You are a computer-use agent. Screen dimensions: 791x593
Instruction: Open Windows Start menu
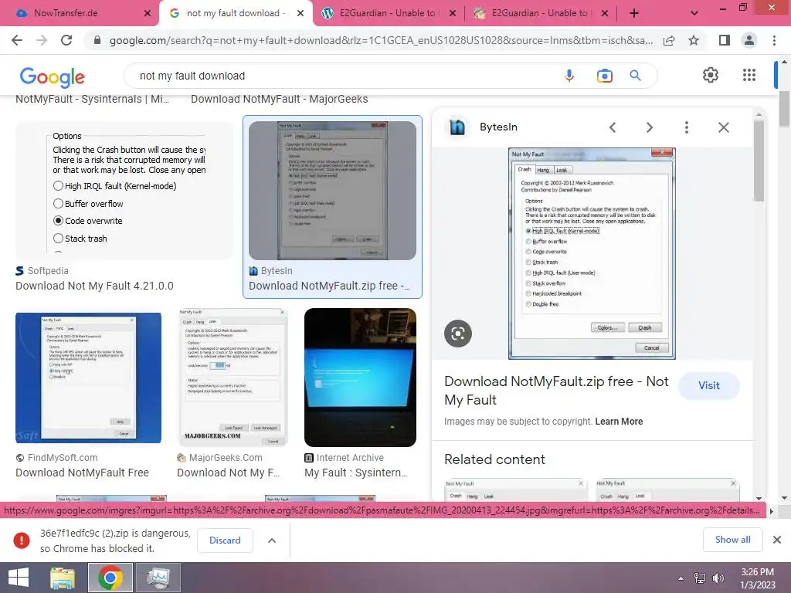tap(19, 578)
